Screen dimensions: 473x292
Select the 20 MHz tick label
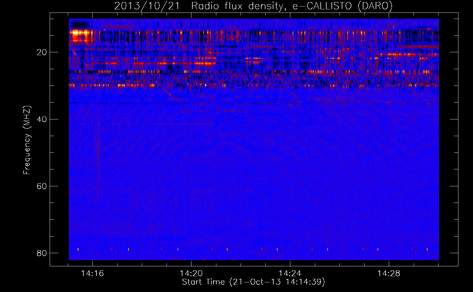click(x=42, y=52)
